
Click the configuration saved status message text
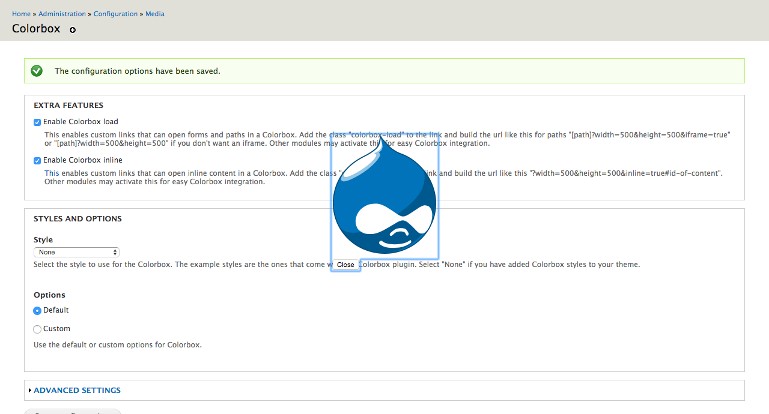coord(137,71)
